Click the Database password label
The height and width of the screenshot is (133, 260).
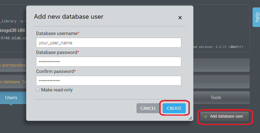[x=56, y=52]
